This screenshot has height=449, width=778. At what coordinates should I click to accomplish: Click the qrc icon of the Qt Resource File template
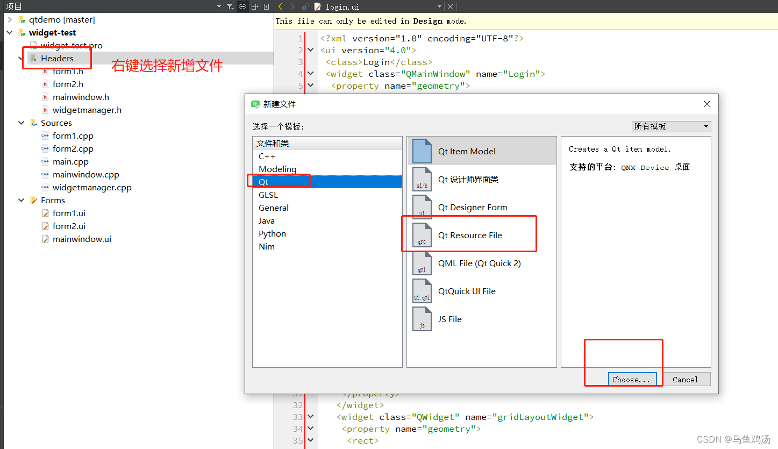[x=422, y=235]
